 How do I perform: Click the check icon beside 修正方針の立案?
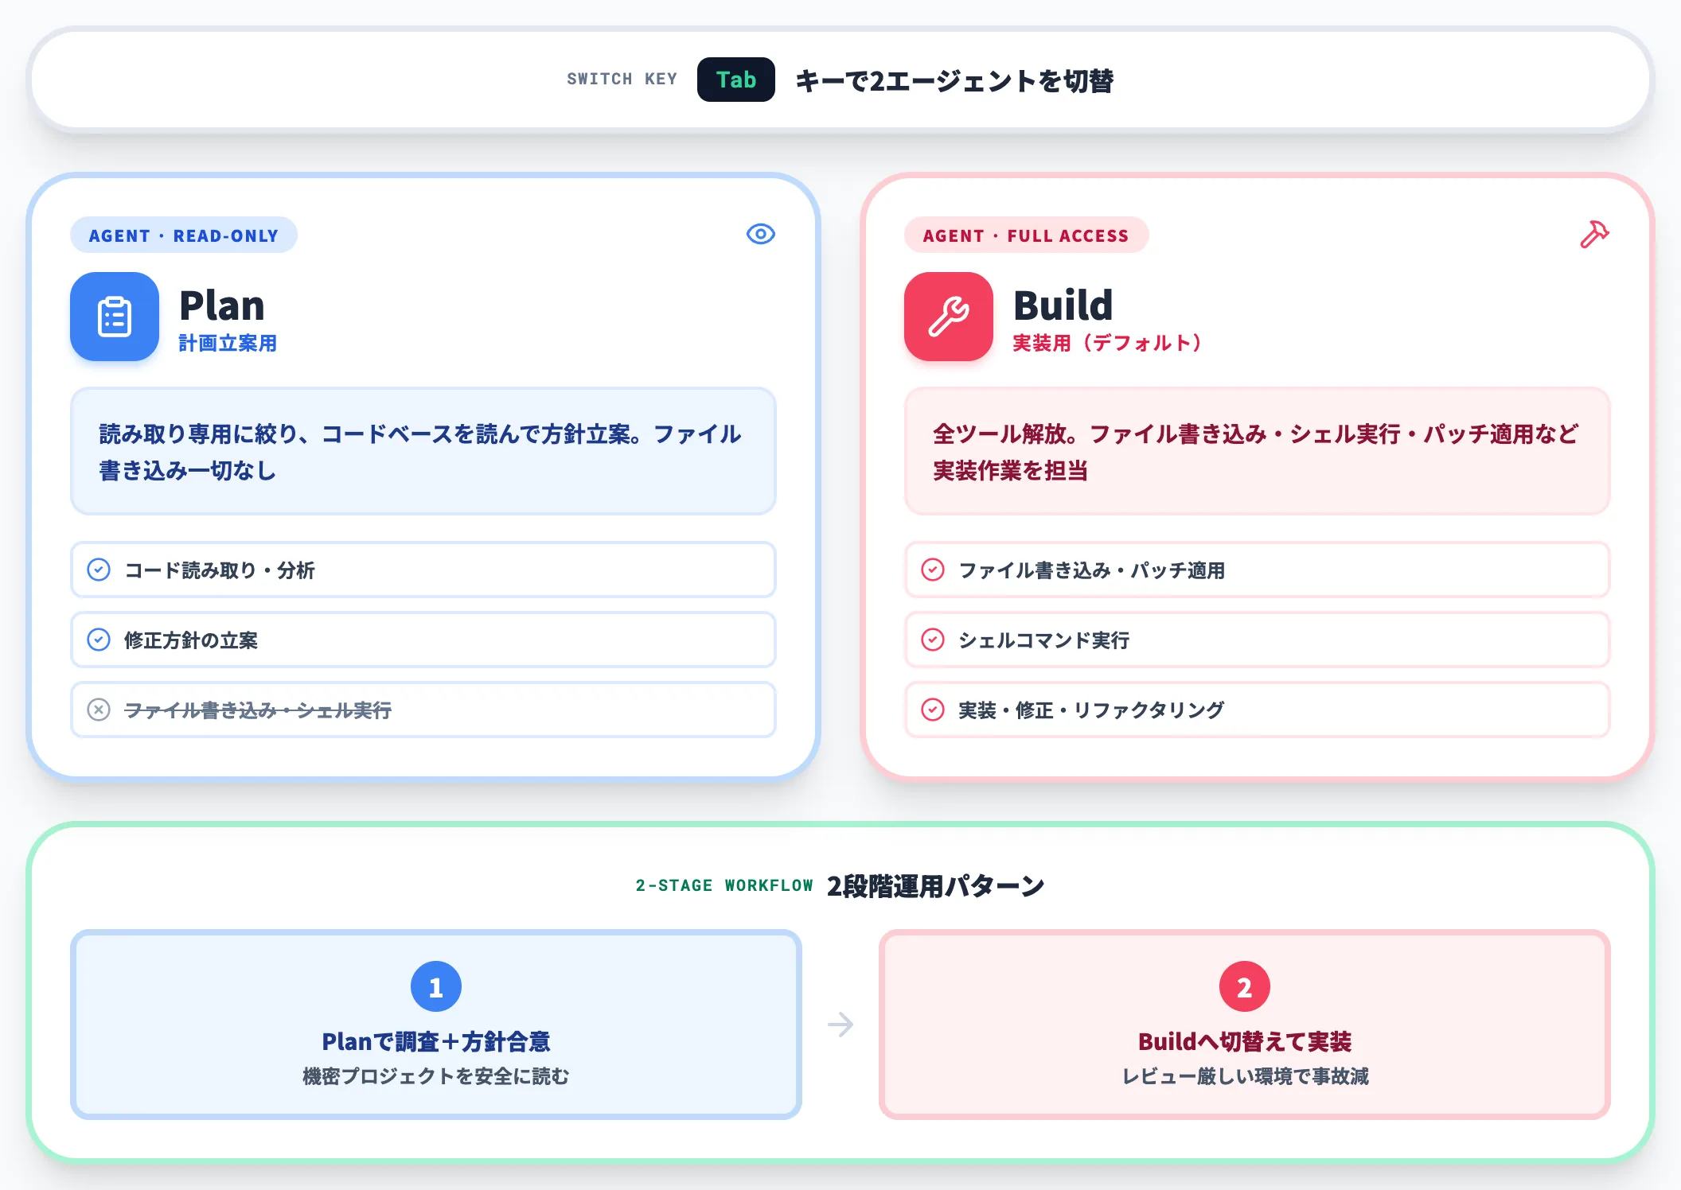click(99, 640)
